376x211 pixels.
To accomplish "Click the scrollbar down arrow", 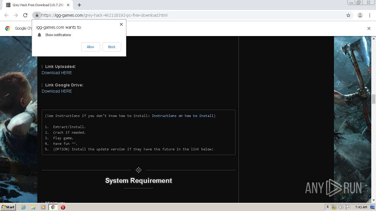I will (x=374, y=200).
